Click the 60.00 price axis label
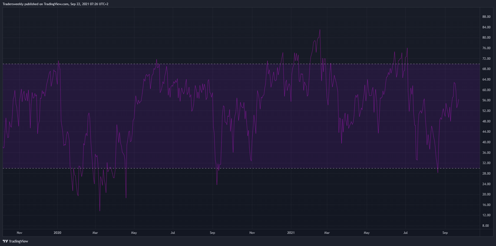Viewport: 496px width, 246px height. click(486, 90)
